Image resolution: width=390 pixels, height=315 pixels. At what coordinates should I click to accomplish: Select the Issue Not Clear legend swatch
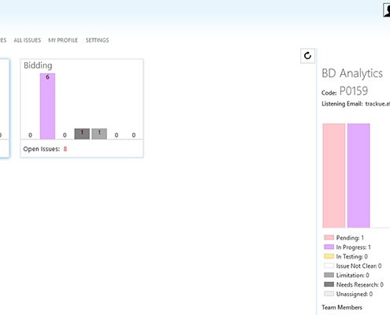pos(329,265)
